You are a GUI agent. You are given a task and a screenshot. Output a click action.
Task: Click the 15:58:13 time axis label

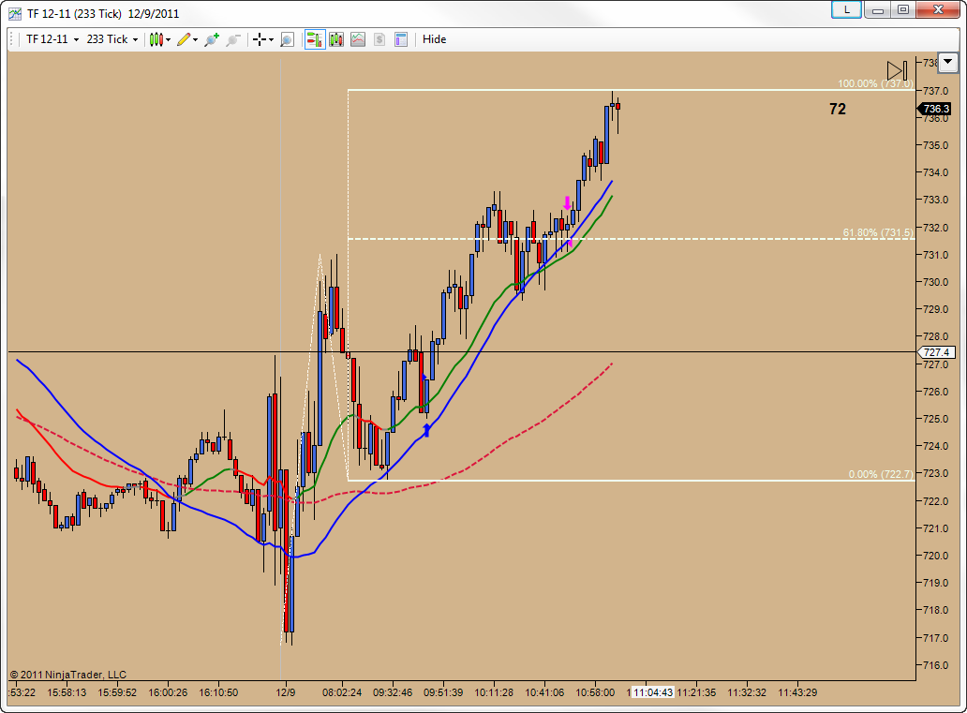[x=67, y=692]
